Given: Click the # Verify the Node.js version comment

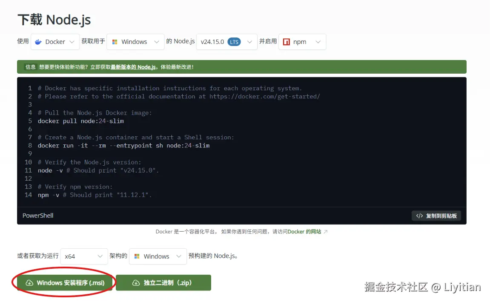Looking at the screenshot, I should tap(89, 162).
